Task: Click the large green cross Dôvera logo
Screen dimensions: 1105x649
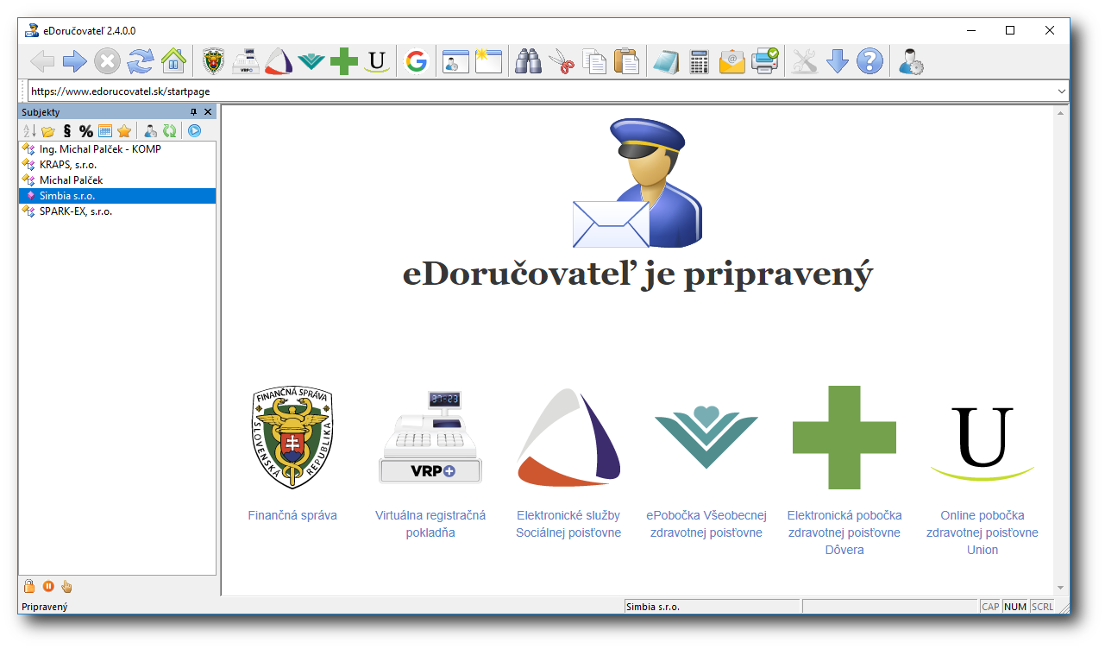Action: [844, 438]
